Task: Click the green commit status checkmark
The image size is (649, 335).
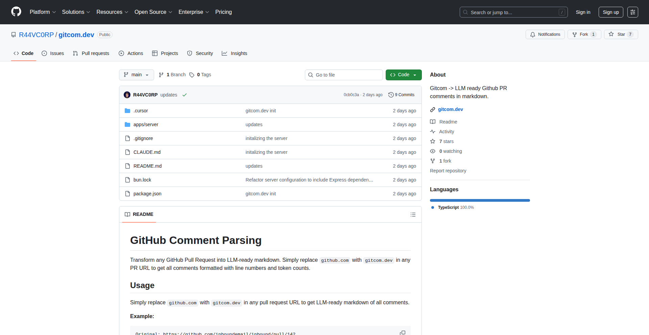Action: (x=185, y=95)
